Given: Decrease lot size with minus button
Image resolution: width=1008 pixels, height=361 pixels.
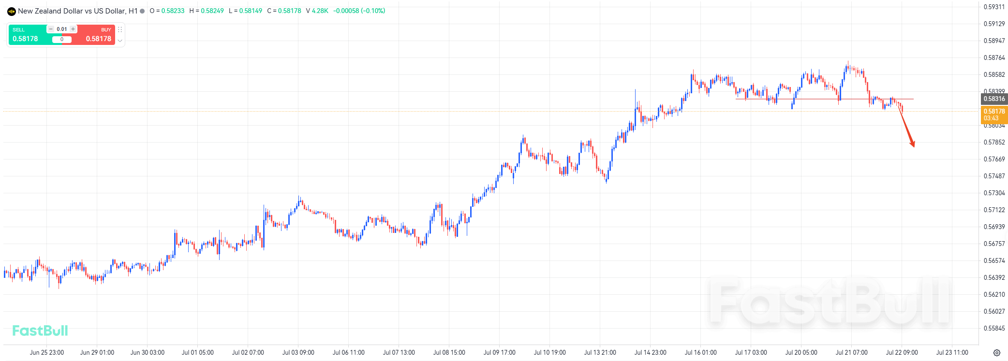Looking at the screenshot, I should 50,29.
